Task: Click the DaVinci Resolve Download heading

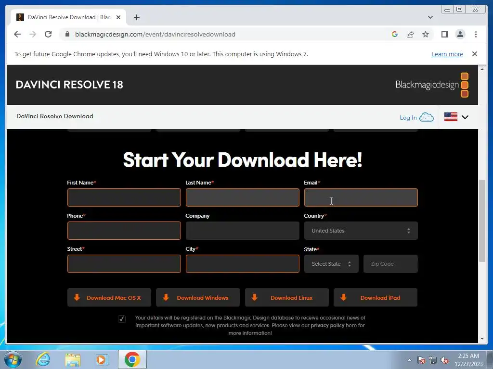Action: click(55, 116)
